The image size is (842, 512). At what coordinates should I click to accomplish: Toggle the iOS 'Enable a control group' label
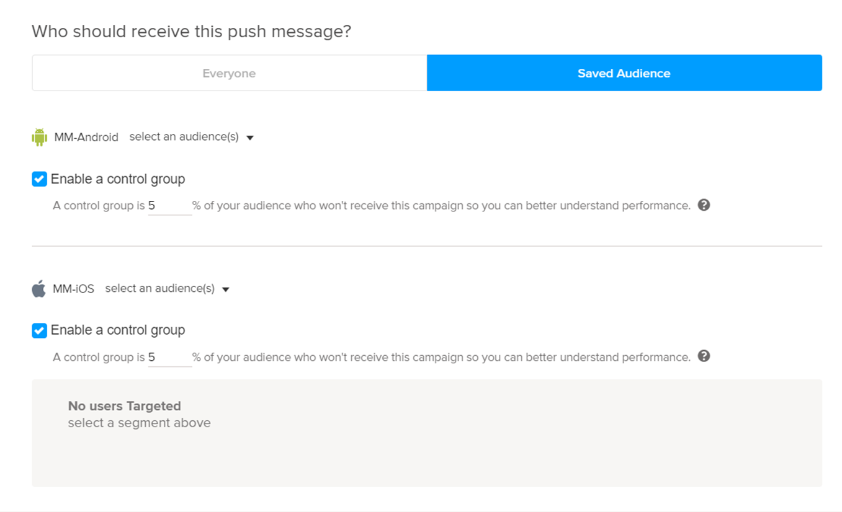pyautogui.click(x=118, y=330)
